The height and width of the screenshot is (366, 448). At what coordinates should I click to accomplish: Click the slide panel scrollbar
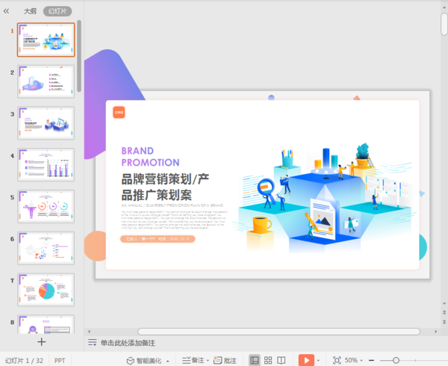(79, 56)
